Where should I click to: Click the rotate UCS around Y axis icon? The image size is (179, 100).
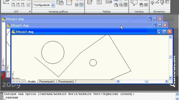click(18, 4)
